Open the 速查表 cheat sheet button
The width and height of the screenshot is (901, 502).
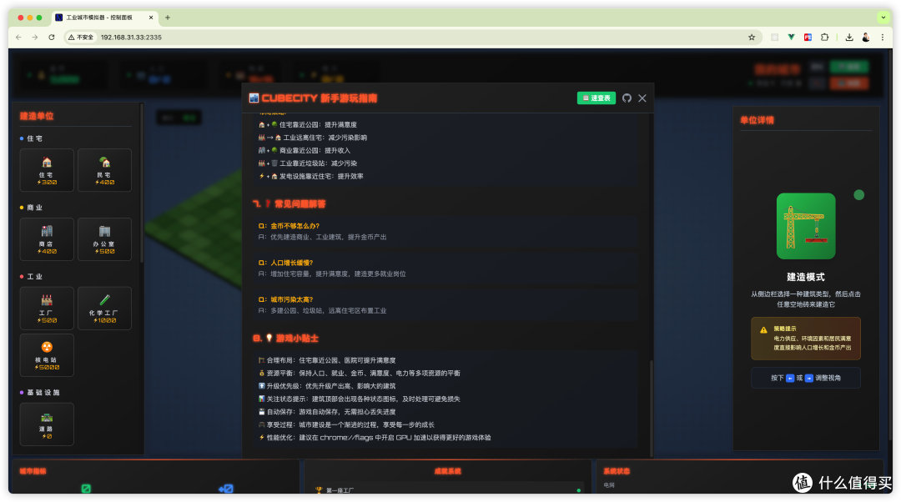pos(596,98)
